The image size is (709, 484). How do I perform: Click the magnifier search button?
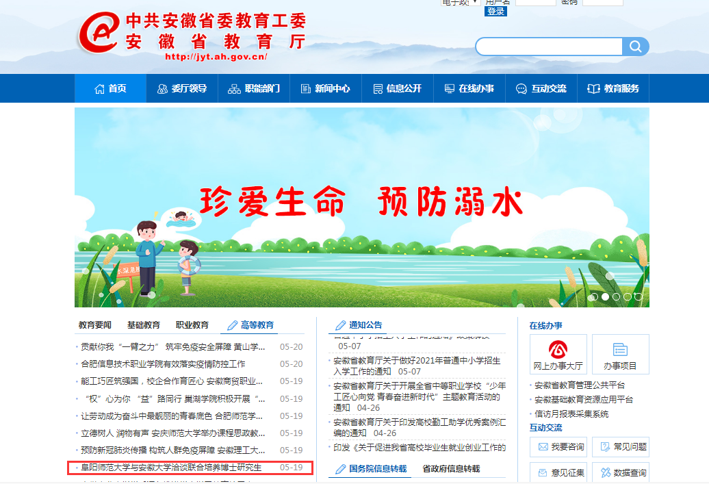635,47
